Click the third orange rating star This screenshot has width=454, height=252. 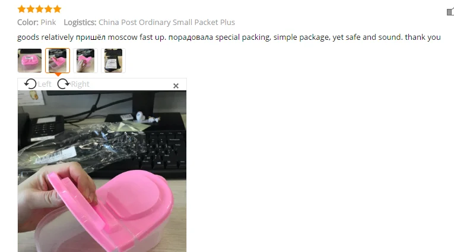(x=40, y=9)
